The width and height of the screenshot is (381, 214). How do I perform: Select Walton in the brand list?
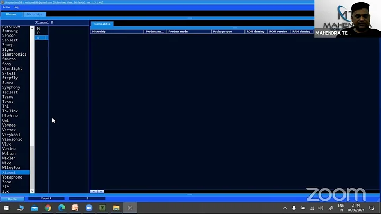9,154
